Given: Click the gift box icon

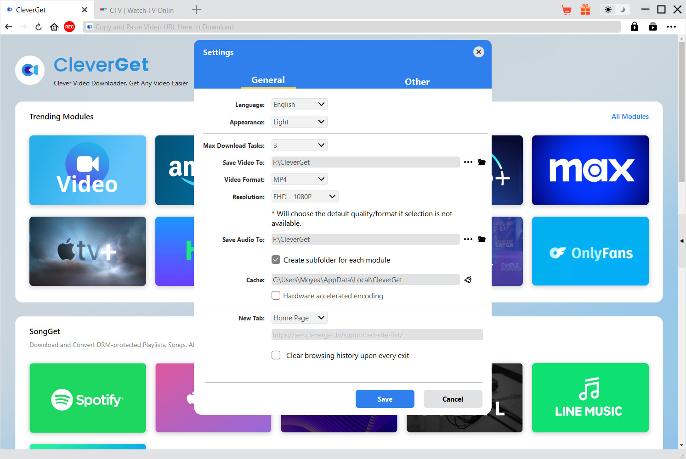Looking at the screenshot, I should tap(585, 10).
